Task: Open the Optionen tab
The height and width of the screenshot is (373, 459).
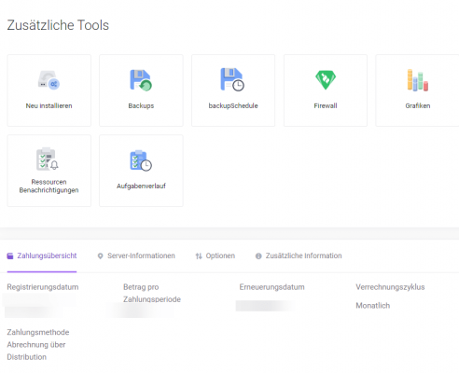Action: (216, 256)
